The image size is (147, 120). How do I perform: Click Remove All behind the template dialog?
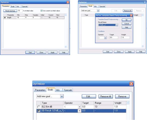pyautogui.click(x=128, y=11)
